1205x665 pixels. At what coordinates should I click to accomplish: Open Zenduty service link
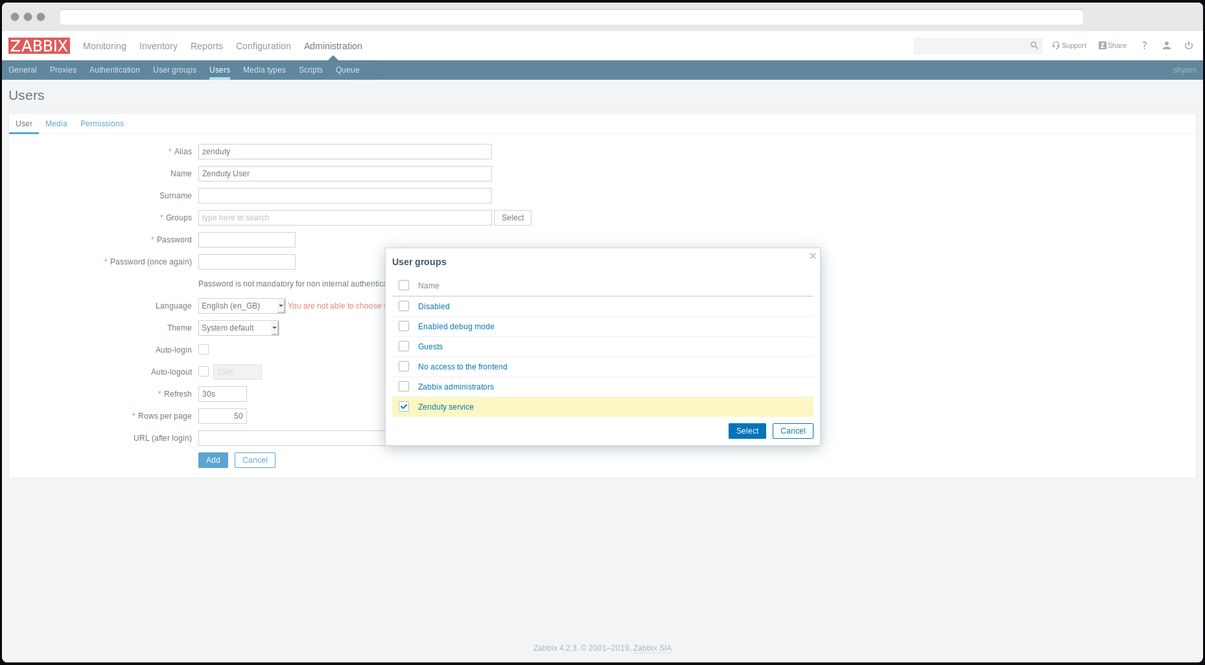click(x=446, y=407)
